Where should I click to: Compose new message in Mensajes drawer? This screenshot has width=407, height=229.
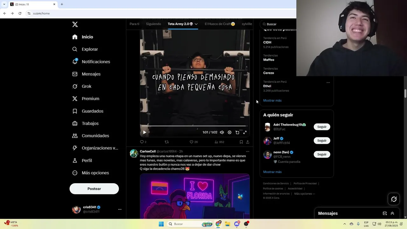coord(385,213)
